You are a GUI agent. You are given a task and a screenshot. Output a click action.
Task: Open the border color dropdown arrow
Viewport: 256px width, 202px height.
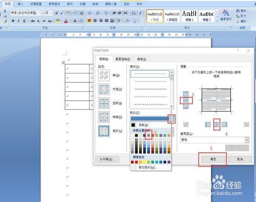[x=172, y=118]
